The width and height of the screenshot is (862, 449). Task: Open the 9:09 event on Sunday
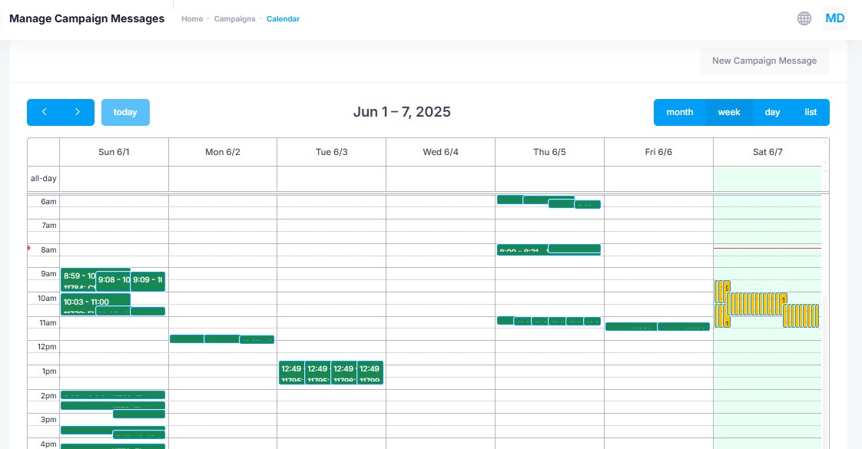[148, 281]
